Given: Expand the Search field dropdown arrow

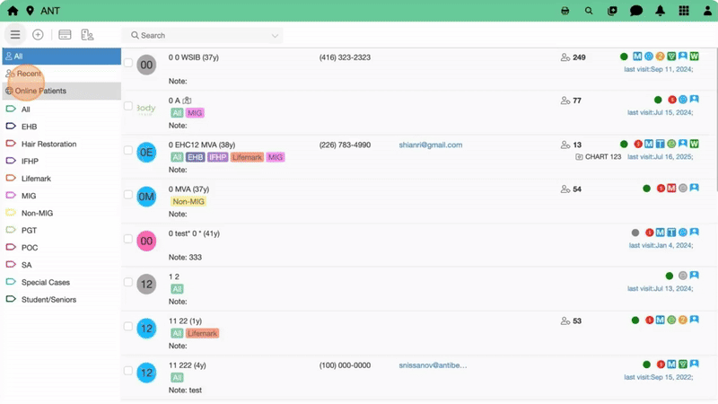Looking at the screenshot, I should click(x=275, y=36).
